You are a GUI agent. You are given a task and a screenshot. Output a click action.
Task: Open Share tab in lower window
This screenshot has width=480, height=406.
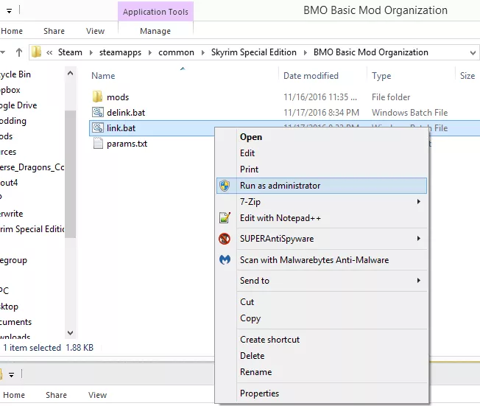(56, 395)
